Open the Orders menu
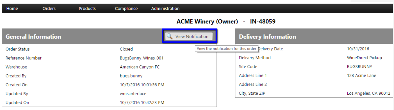Image resolution: width=394 pixels, height=110 pixels. [x=49, y=8]
